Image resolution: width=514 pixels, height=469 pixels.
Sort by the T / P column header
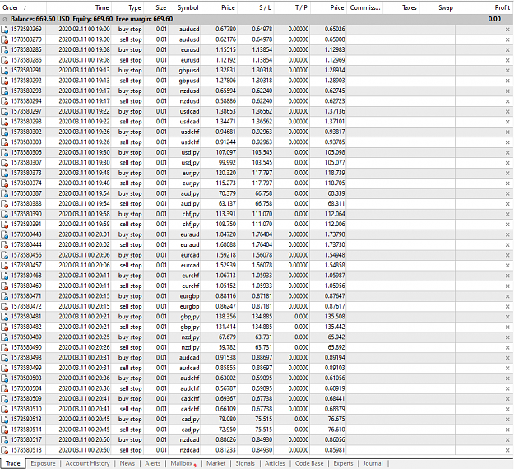292,7
